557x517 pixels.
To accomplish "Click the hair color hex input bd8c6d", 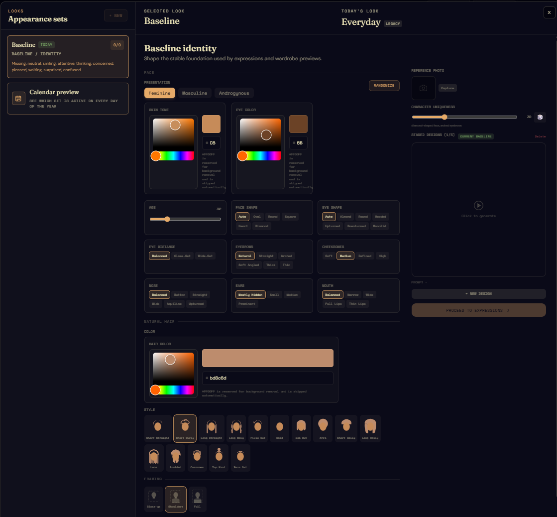I will point(268,378).
